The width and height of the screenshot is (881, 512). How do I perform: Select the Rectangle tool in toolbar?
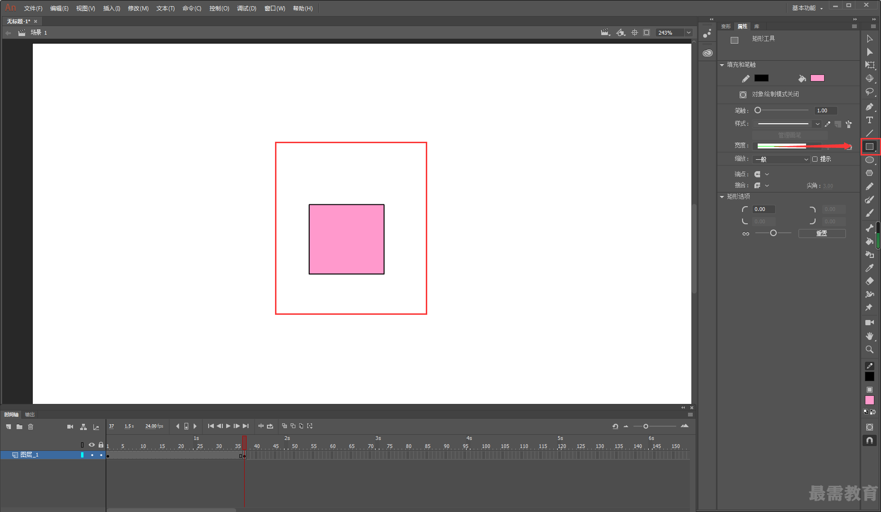point(870,146)
